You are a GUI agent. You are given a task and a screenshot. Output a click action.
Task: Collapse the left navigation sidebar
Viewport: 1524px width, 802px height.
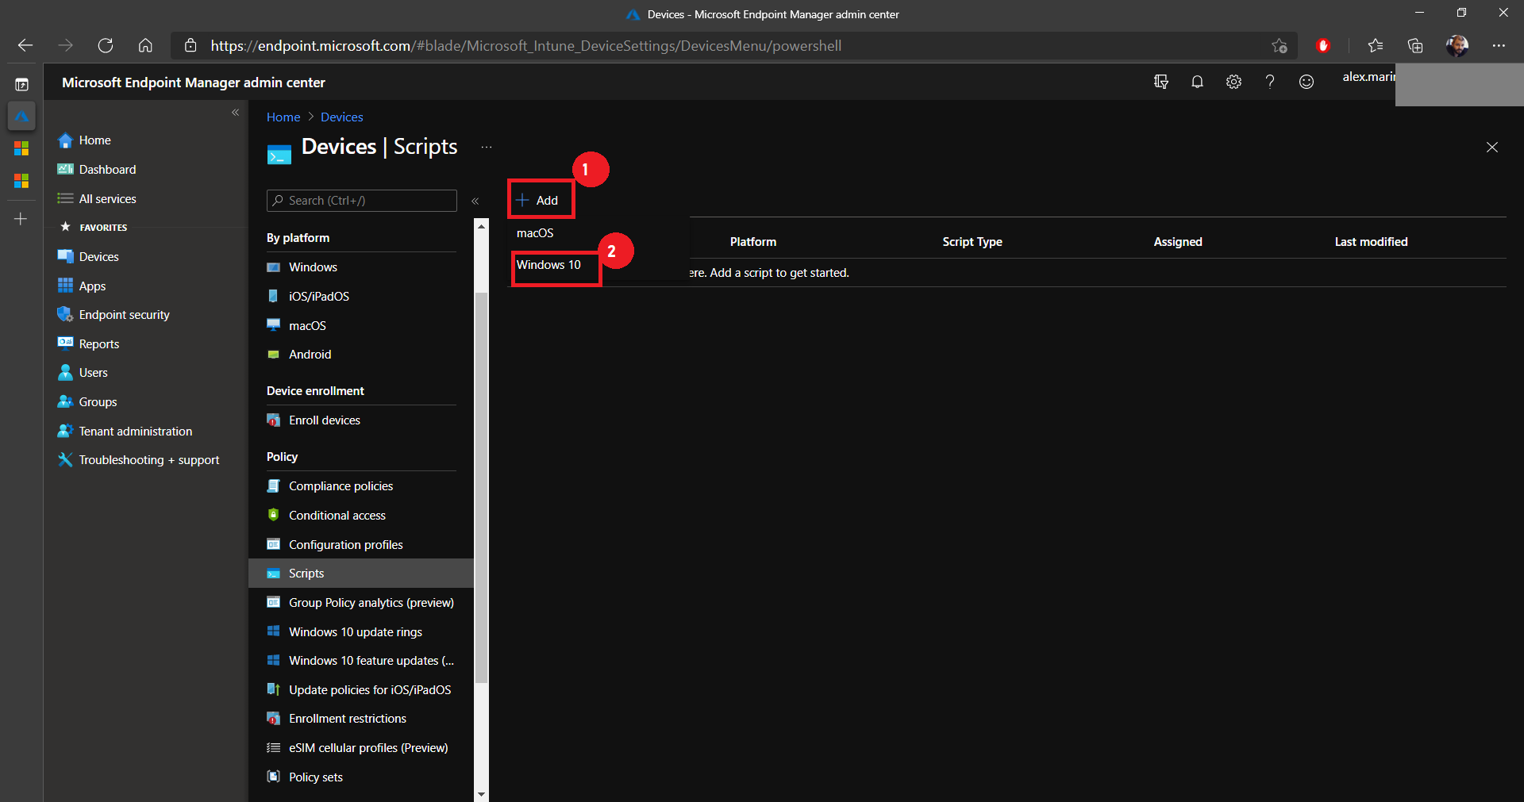235,113
